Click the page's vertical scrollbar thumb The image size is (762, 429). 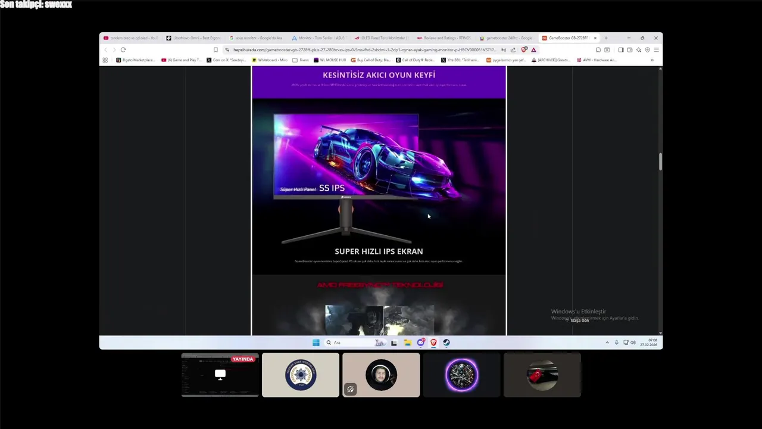pos(660,161)
